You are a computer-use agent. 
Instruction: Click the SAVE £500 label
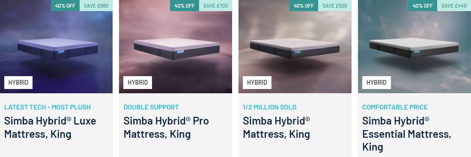tap(335, 6)
